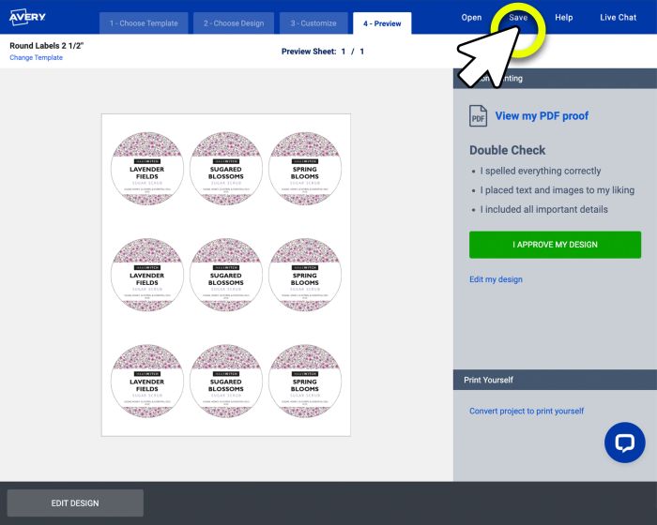Click the Edit my design link
657x525 pixels.
point(496,279)
